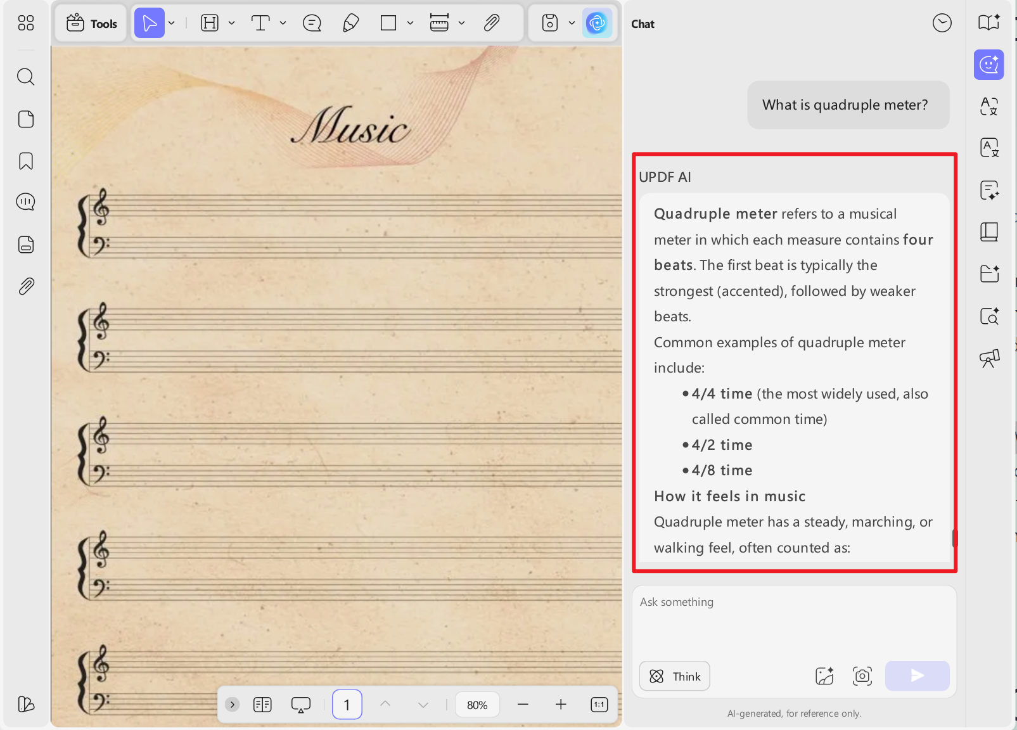Capture screenshot for chat

[x=862, y=676]
